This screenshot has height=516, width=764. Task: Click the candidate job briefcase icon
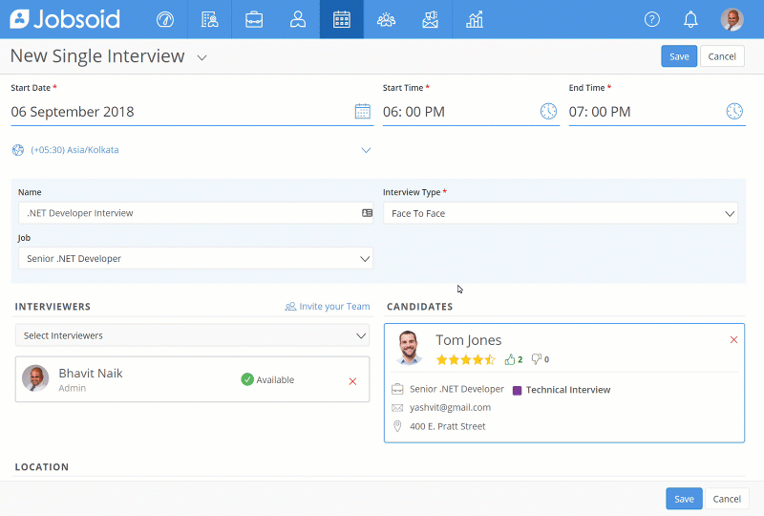[397, 389]
